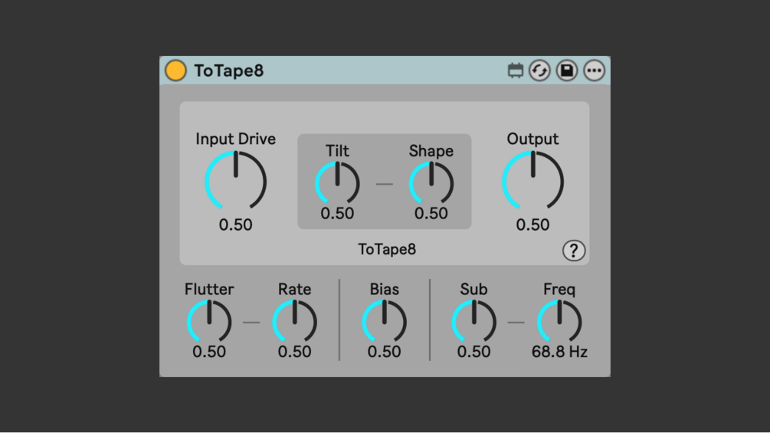Click the hot-swap preset icon

tap(539, 71)
